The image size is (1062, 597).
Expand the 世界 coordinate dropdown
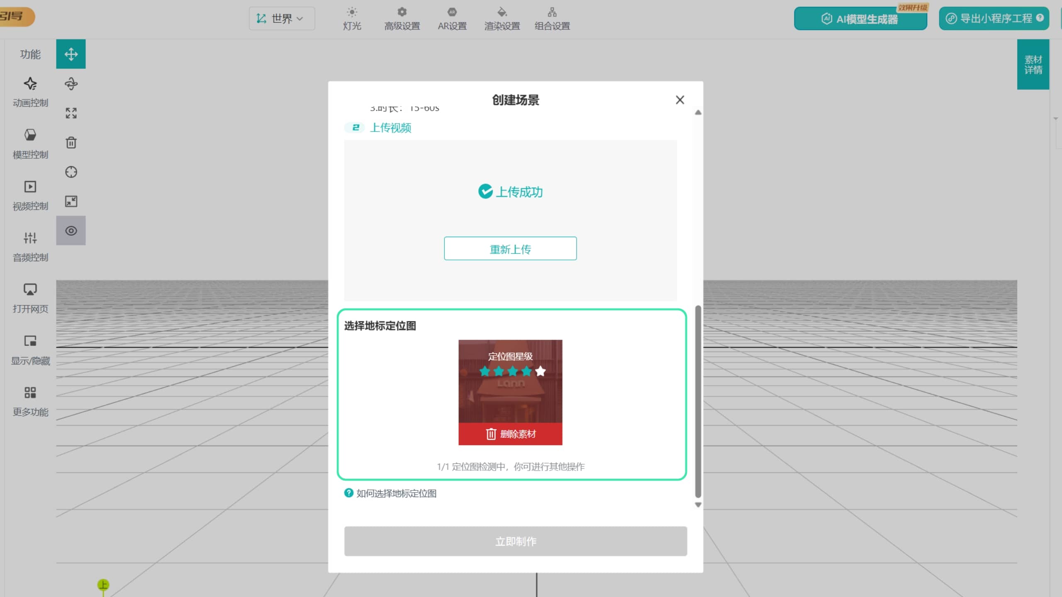282,19
